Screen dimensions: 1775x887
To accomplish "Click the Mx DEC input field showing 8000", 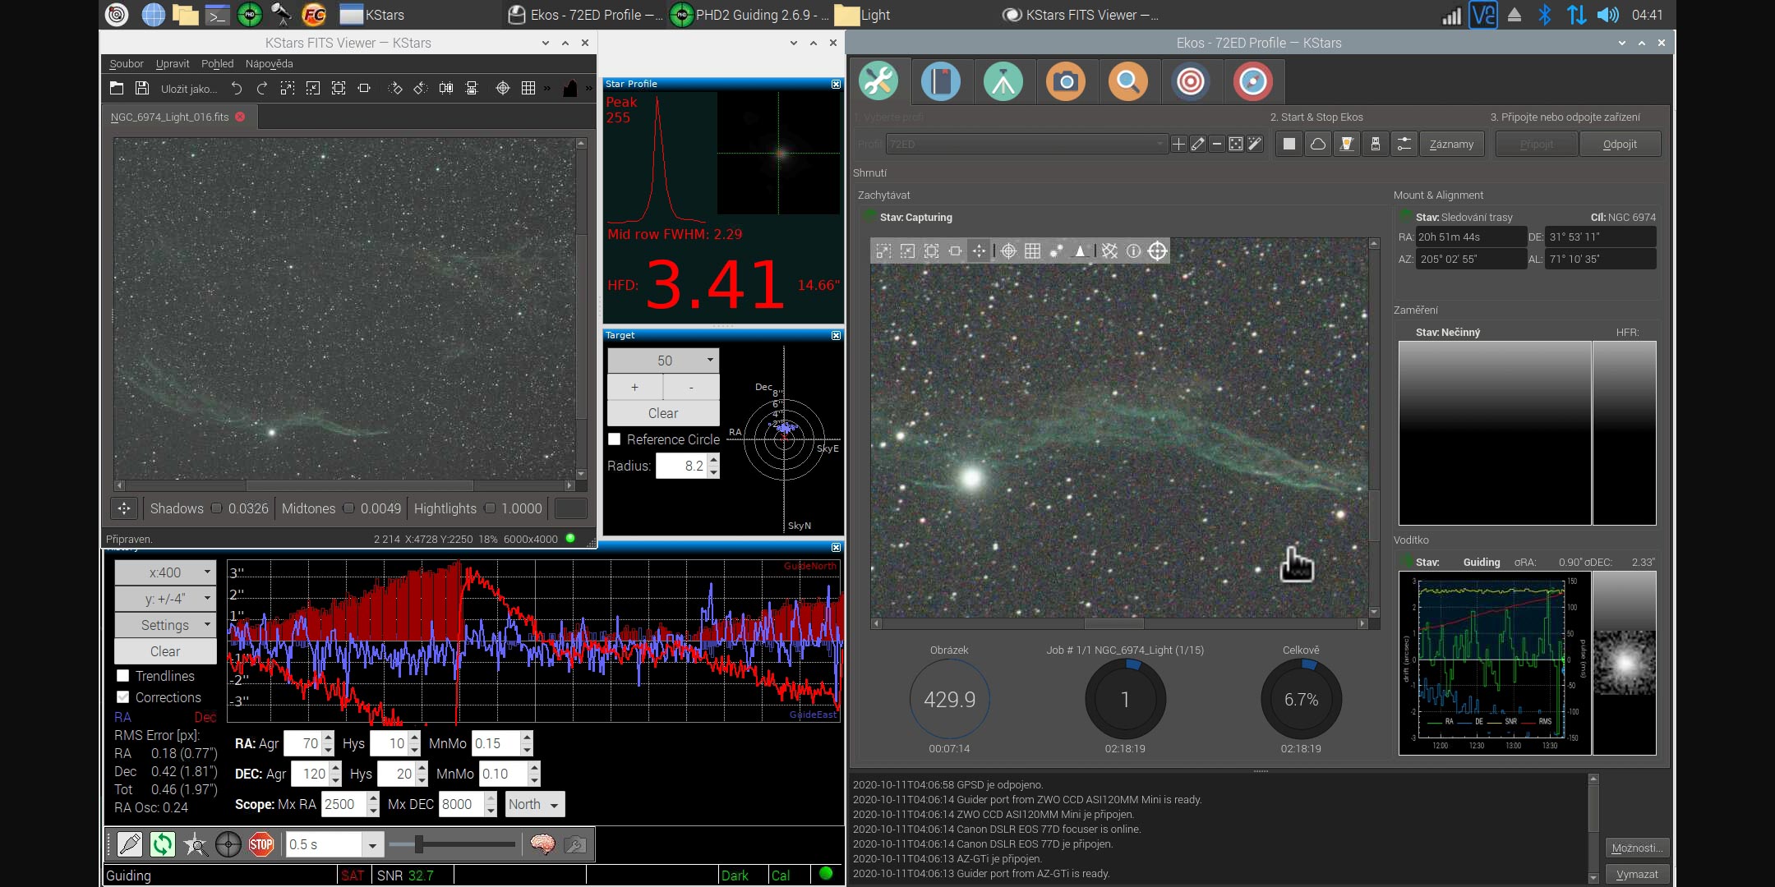I will [462, 804].
